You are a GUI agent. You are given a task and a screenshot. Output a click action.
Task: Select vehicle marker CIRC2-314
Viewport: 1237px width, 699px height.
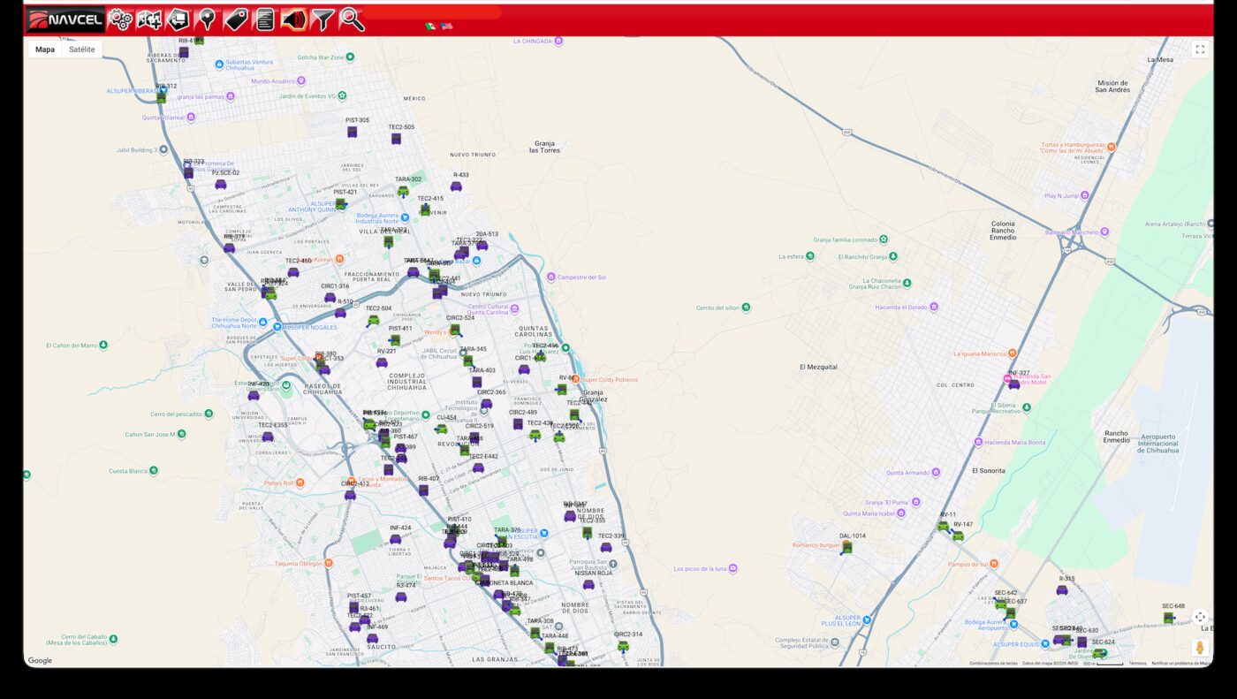[623, 646]
